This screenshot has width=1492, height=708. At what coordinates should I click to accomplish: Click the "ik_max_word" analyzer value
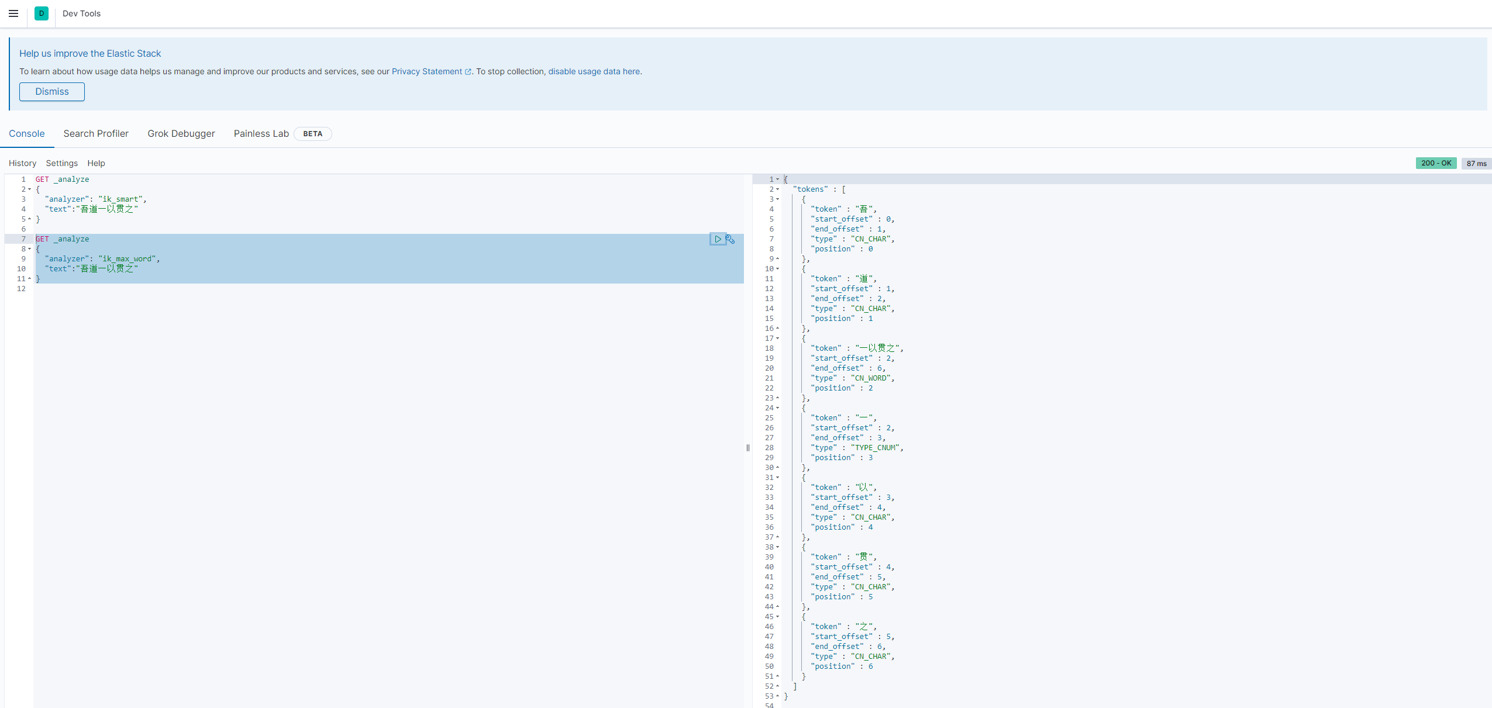127,259
